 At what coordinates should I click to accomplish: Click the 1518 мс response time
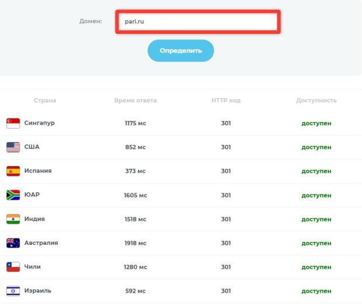(x=135, y=219)
